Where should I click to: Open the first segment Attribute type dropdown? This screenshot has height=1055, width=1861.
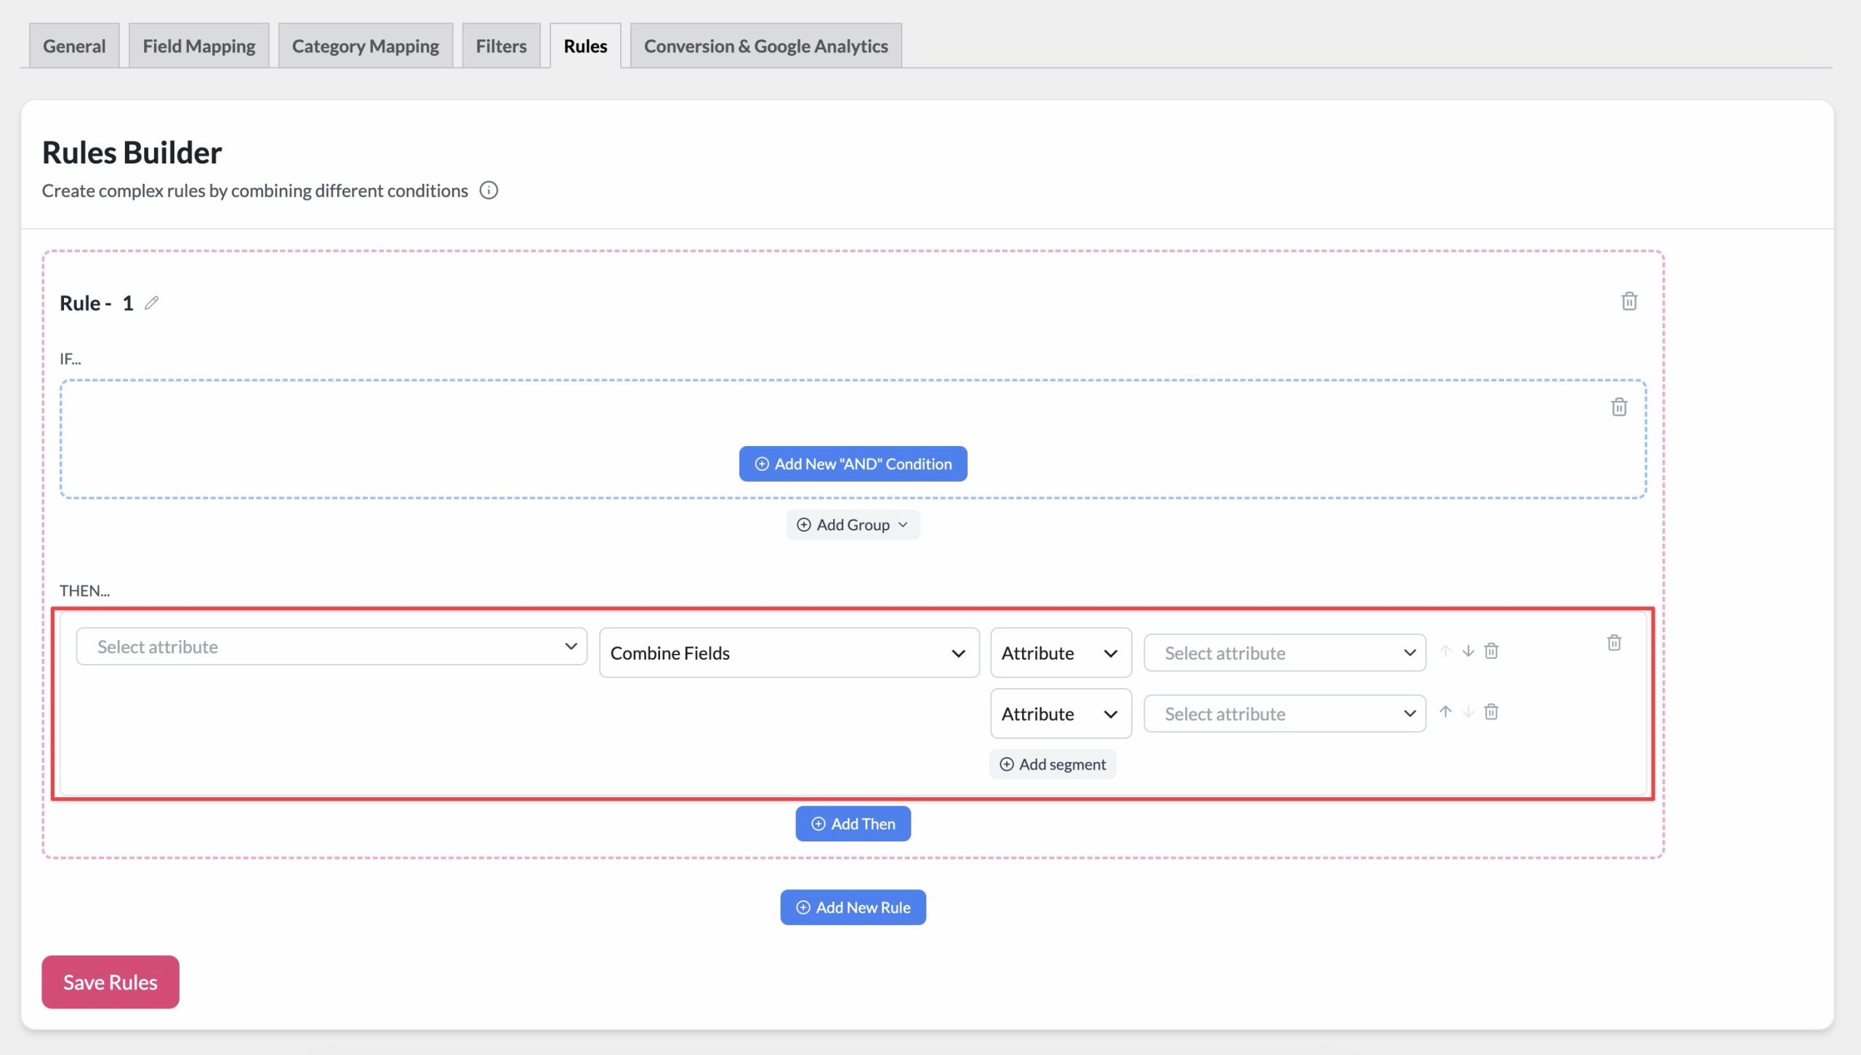(x=1061, y=653)
